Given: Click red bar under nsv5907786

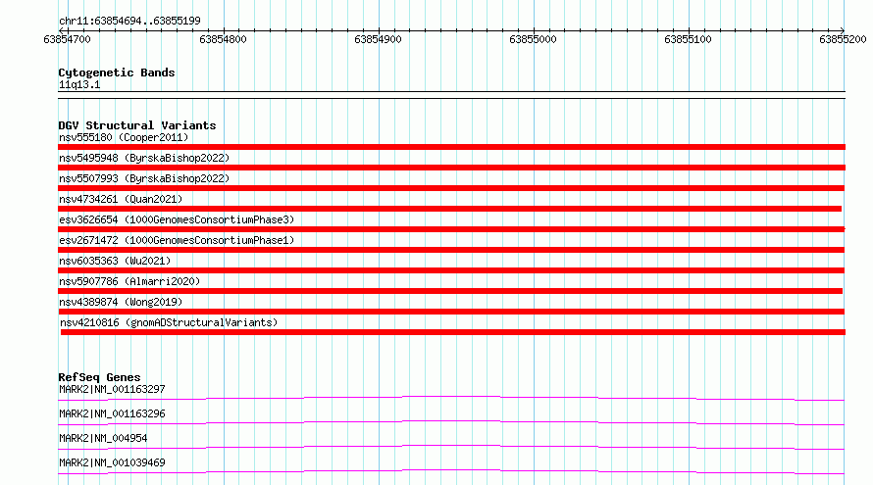Looking at the screenshot, I should click(x=450, y=291).
